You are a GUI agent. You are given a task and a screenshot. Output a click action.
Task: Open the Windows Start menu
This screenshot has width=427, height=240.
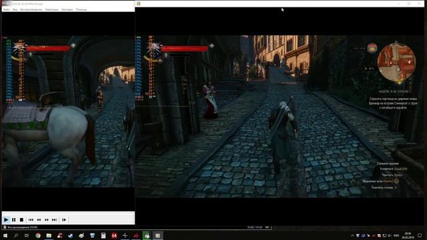(5, 235)
